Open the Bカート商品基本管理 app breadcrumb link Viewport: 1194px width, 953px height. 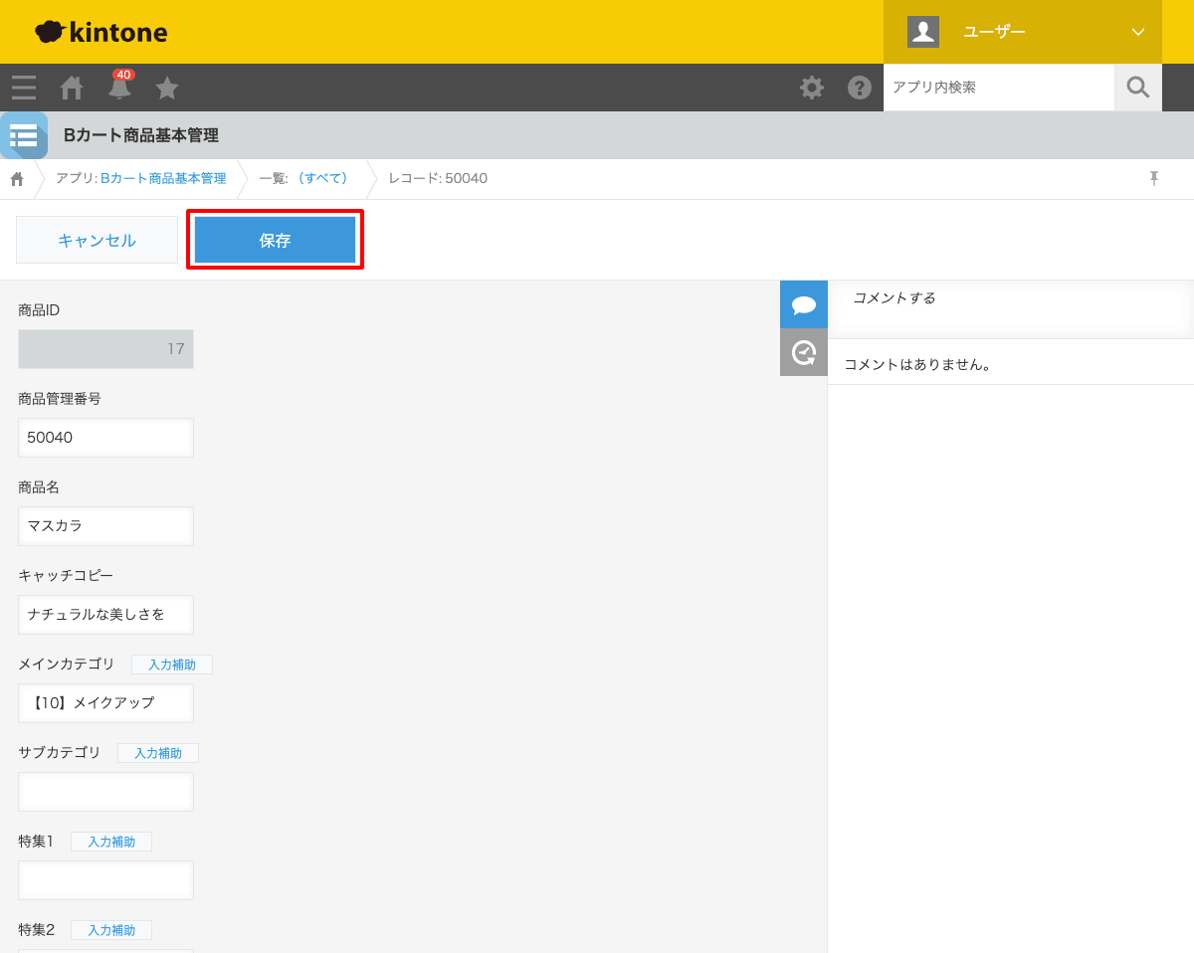tap(163, 178)
